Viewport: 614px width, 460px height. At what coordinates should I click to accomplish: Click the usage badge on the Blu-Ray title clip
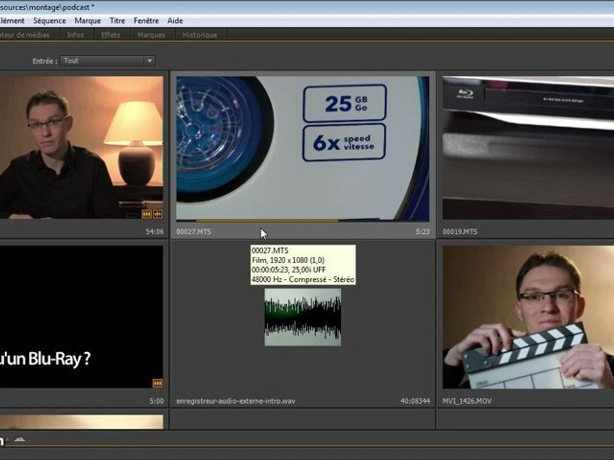(x=157, y=383)
